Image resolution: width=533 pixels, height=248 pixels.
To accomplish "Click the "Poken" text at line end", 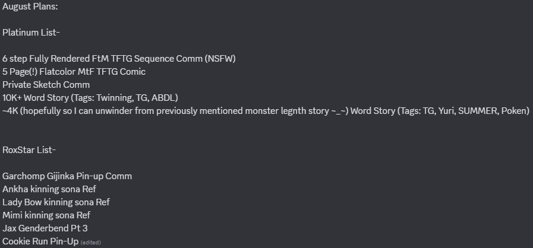I will [515, 111].
